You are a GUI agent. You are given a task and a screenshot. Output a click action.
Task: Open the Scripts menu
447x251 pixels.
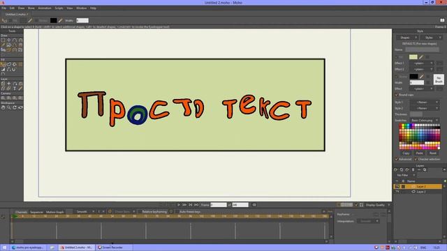(x=59, y=8)
